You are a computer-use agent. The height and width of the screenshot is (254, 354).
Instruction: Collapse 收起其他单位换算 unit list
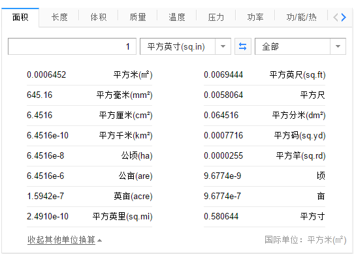[65, 240]
